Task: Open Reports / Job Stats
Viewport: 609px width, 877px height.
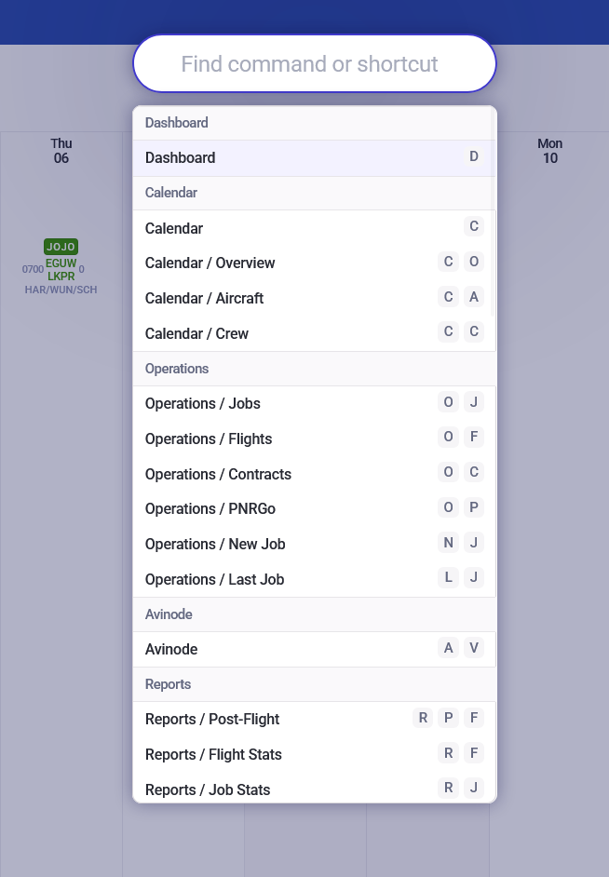Action: tap(314, 789)
